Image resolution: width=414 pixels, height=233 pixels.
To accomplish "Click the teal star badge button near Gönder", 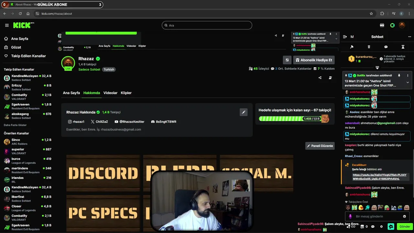I will click(x=391, y=227).
